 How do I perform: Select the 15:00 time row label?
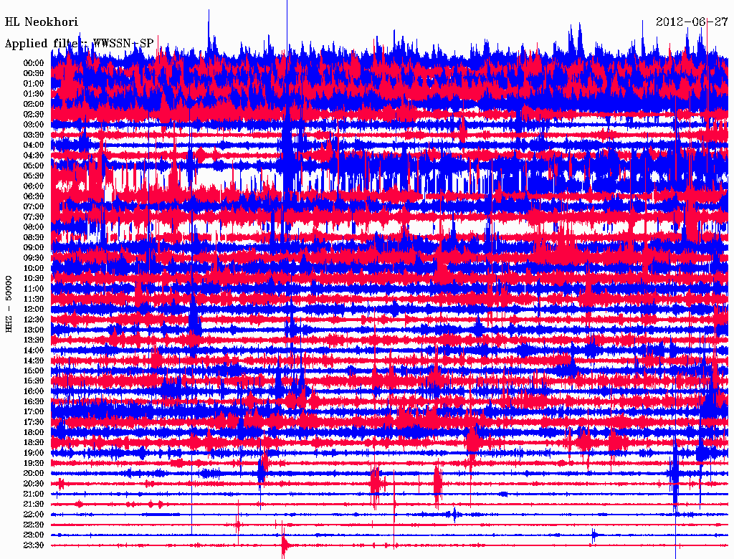click(x=34, y=371)
